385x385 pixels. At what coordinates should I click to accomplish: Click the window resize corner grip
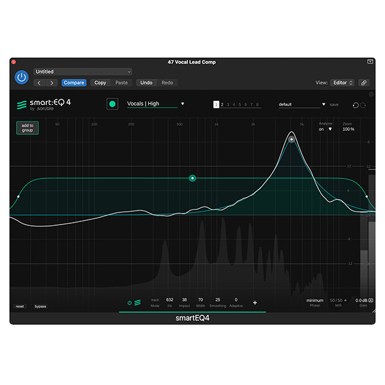click(x=373, y=311)
